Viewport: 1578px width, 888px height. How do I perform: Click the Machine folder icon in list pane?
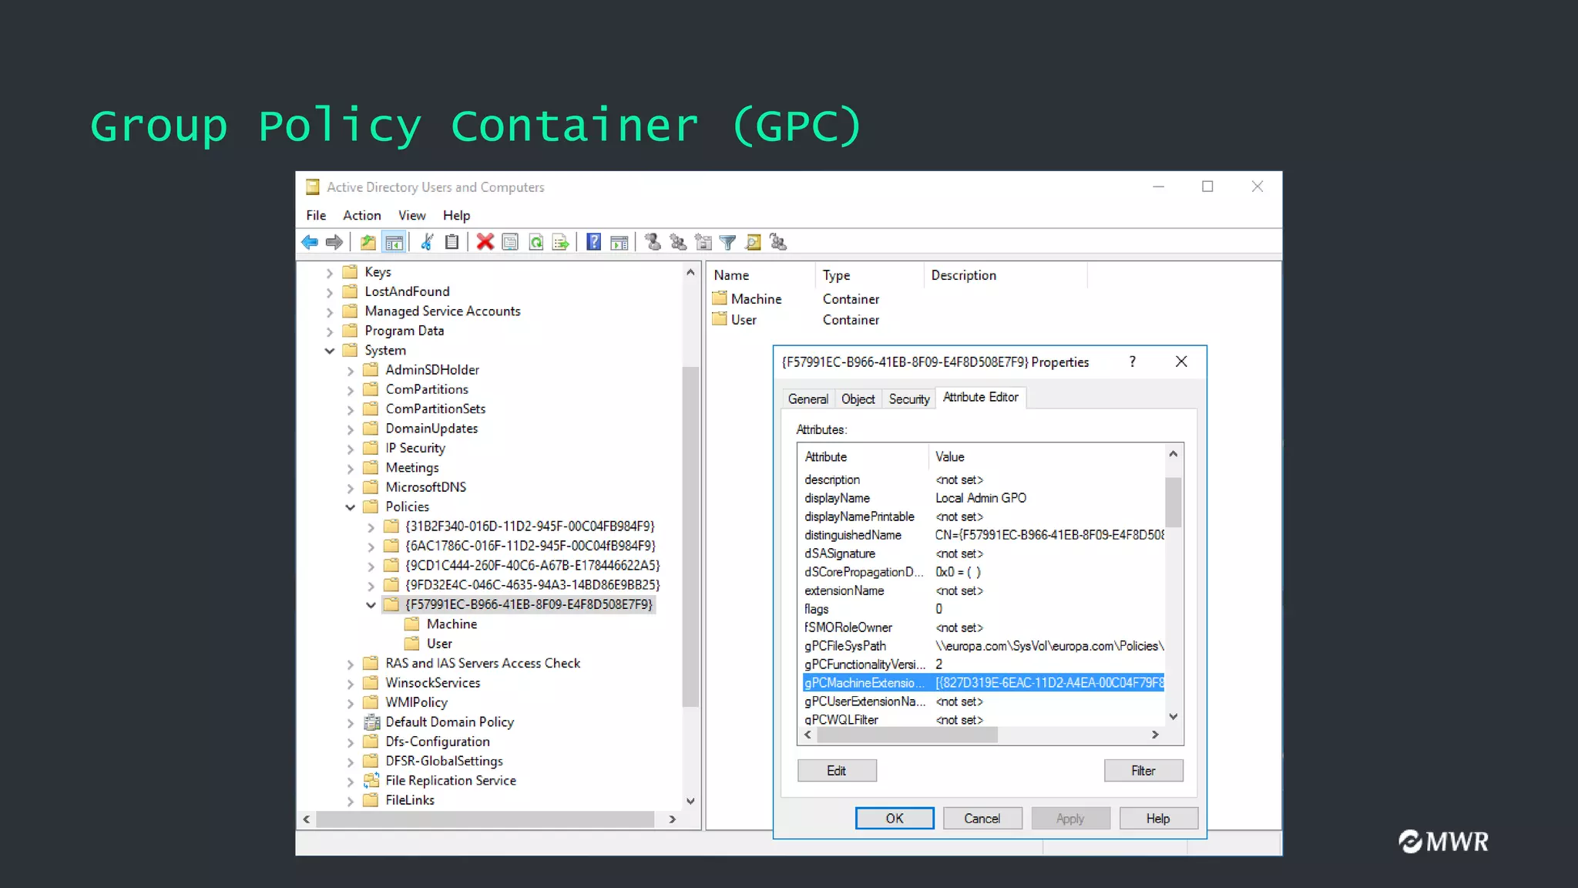point(720,298)
